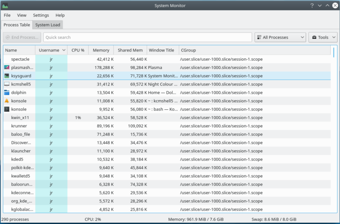
Task: Sort processes by the Memory column
Action: [101, 50]
